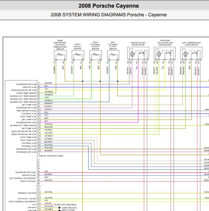Click the GRN/BRN wire label at pin 4
This screenshot has height=211, width=209.
point(49,92)
